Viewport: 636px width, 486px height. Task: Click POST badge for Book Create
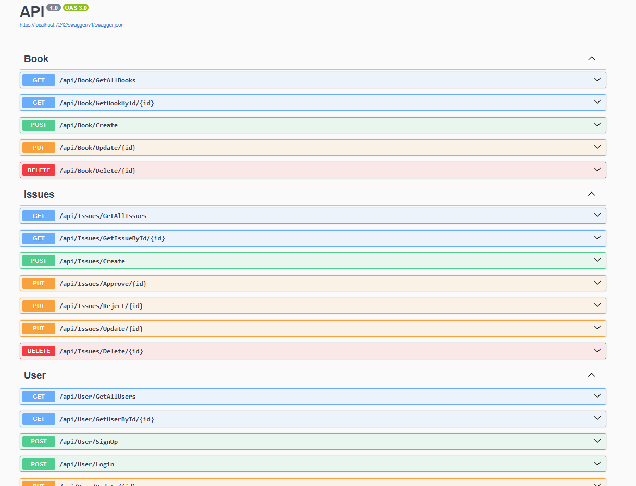[39, 125]
